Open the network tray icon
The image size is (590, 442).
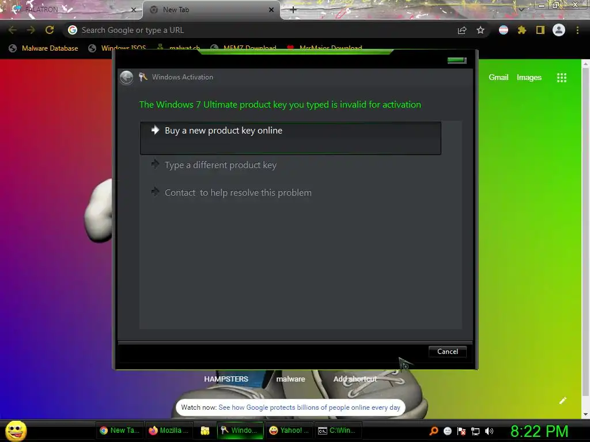tap(475, 431)
